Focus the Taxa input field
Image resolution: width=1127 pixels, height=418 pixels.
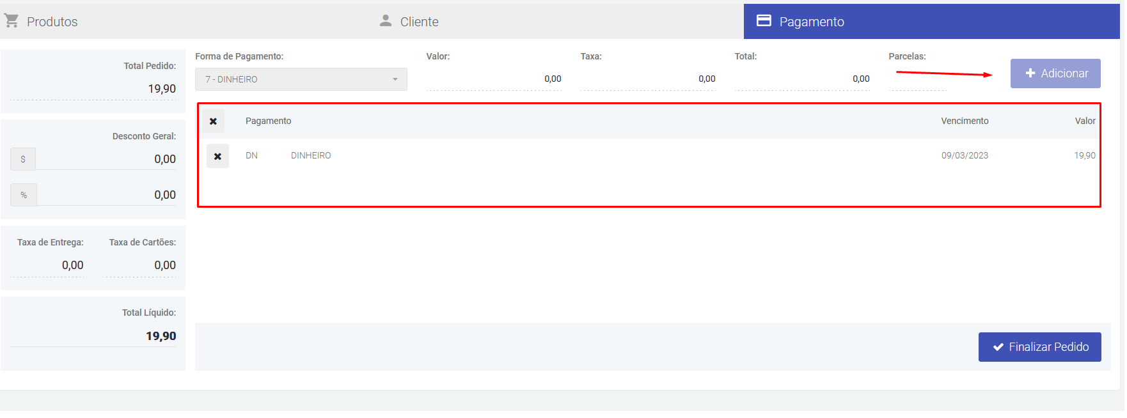[x=648, y=79]
